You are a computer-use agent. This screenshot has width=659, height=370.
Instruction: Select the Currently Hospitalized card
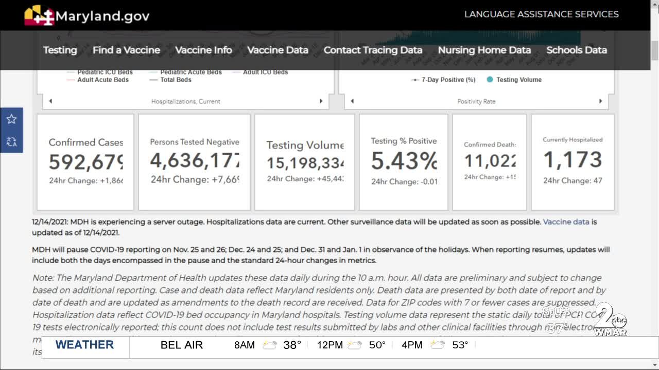tap(573, 162)
